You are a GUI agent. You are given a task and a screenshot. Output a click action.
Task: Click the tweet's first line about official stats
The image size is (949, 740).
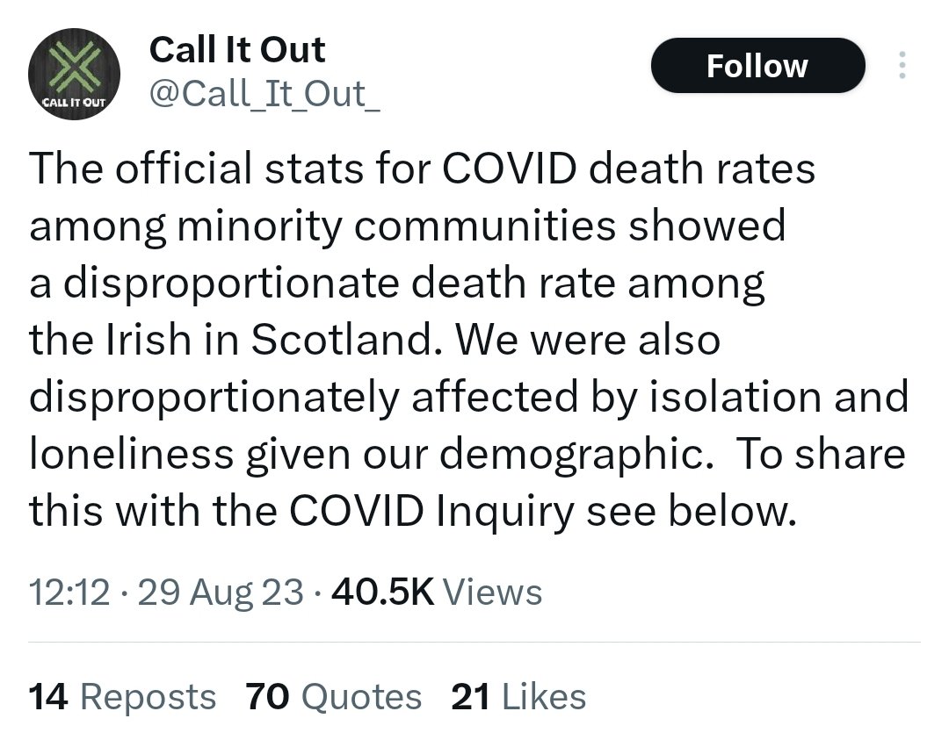click(x=422, y=169)
